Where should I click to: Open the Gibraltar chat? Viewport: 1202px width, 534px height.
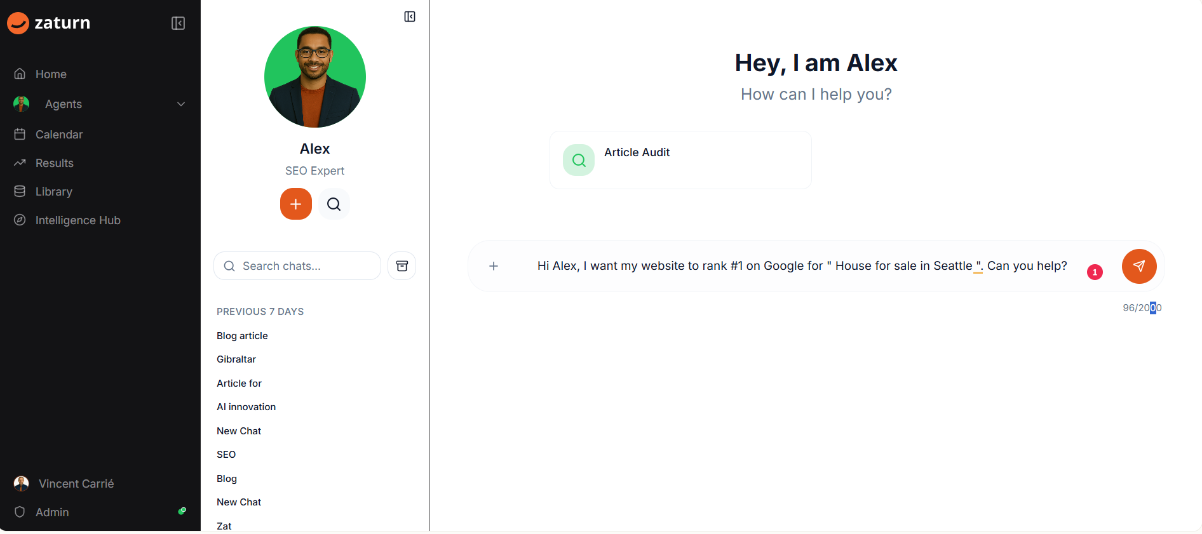(x=236, y=359)
